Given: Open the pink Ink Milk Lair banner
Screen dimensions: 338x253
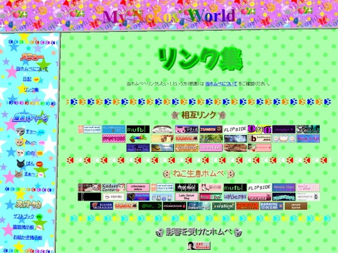Looking at the screenshot, I should [211, 148].
